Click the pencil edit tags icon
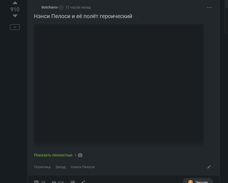Image resolution: width=228 pixels, height=183 pixels. (209, 167)
